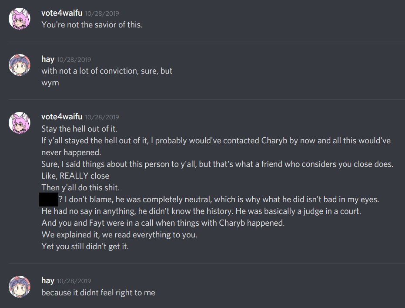
Task: Open vote4waifu's profile name above "Stay the hell out"
Action: pyautogui.click(x=62, y=117)
